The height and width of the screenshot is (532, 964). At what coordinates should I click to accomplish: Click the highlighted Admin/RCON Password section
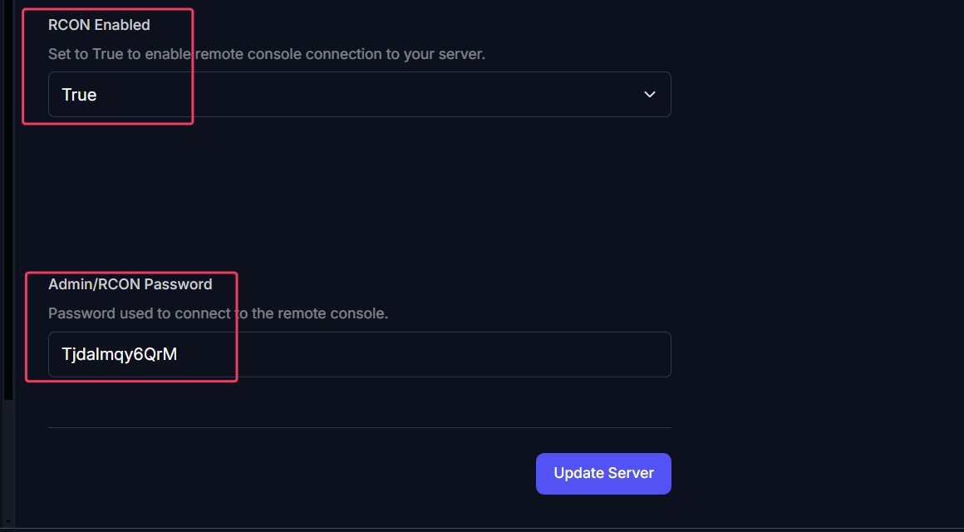coord(131,327)
